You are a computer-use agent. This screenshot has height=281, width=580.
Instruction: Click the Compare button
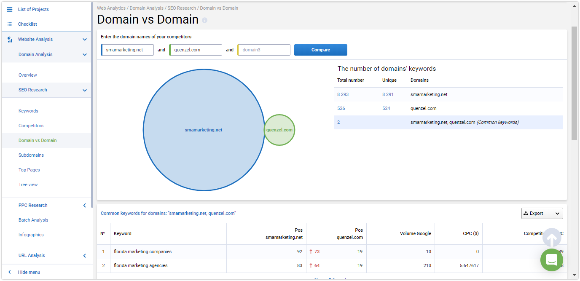tap(321, 50)
